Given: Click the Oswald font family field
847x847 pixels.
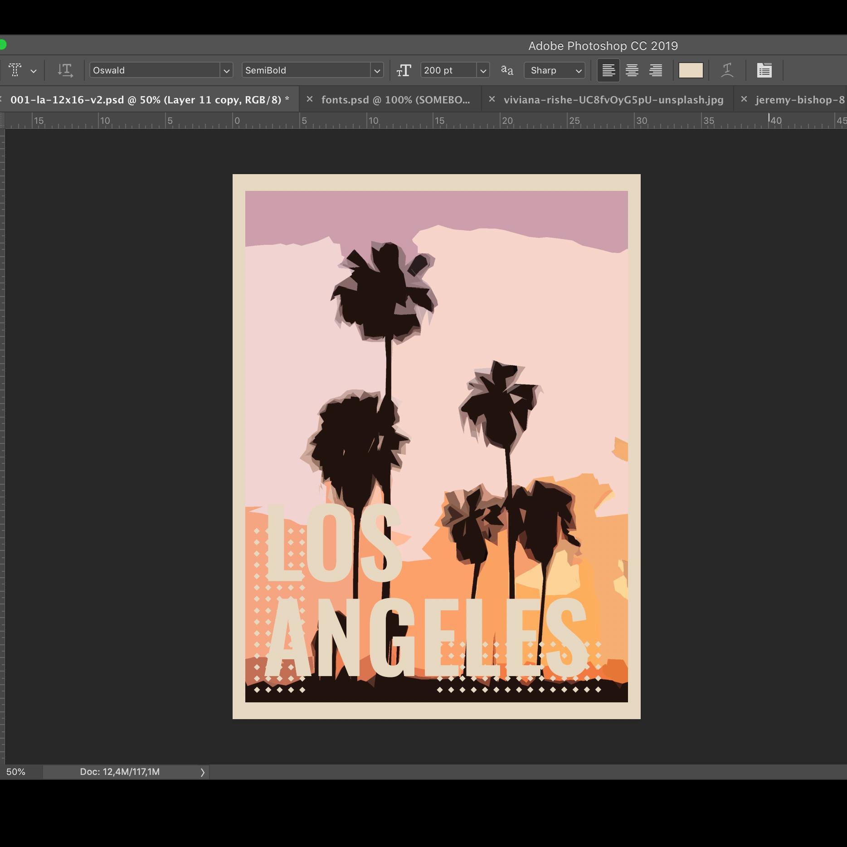Looking at the screenshot, I should click(155, 70).
